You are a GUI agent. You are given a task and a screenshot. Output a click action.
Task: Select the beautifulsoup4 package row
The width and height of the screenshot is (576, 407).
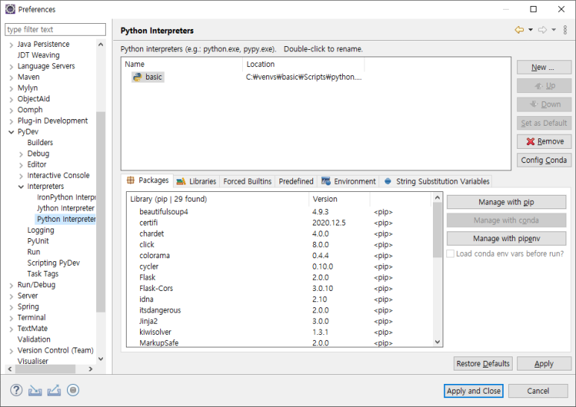point(279,212)
